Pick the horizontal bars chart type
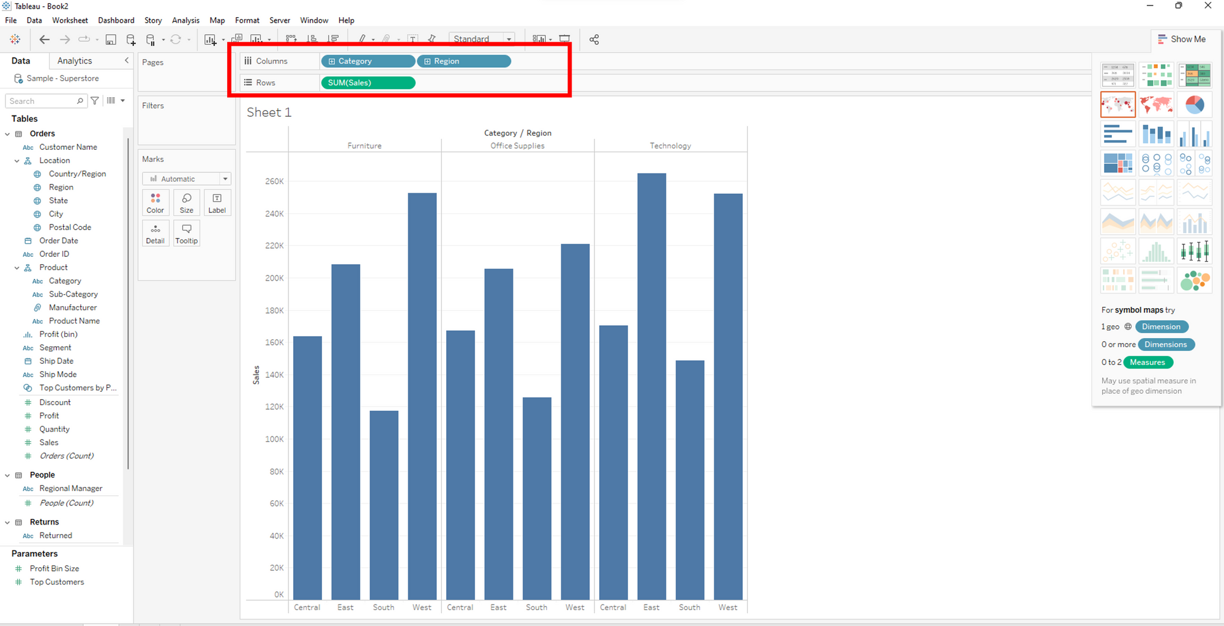 pyautogui.click(x=1118, y=134)
